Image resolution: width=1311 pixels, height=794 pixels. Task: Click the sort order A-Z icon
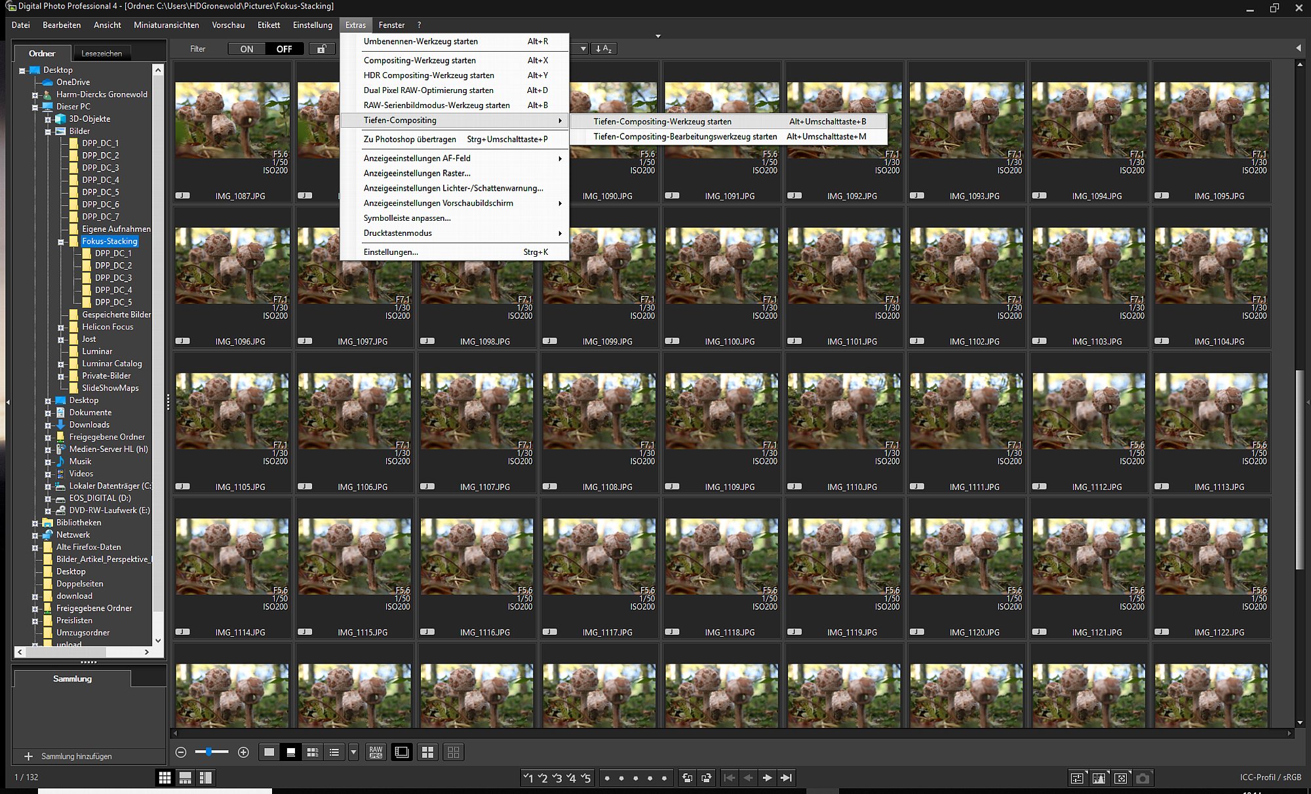point(604,49)
